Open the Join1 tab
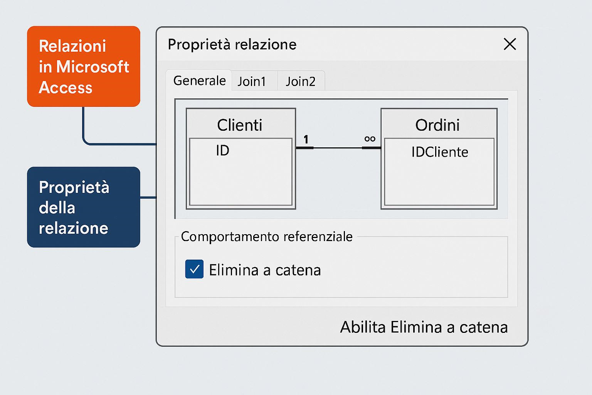 point(252,81)
